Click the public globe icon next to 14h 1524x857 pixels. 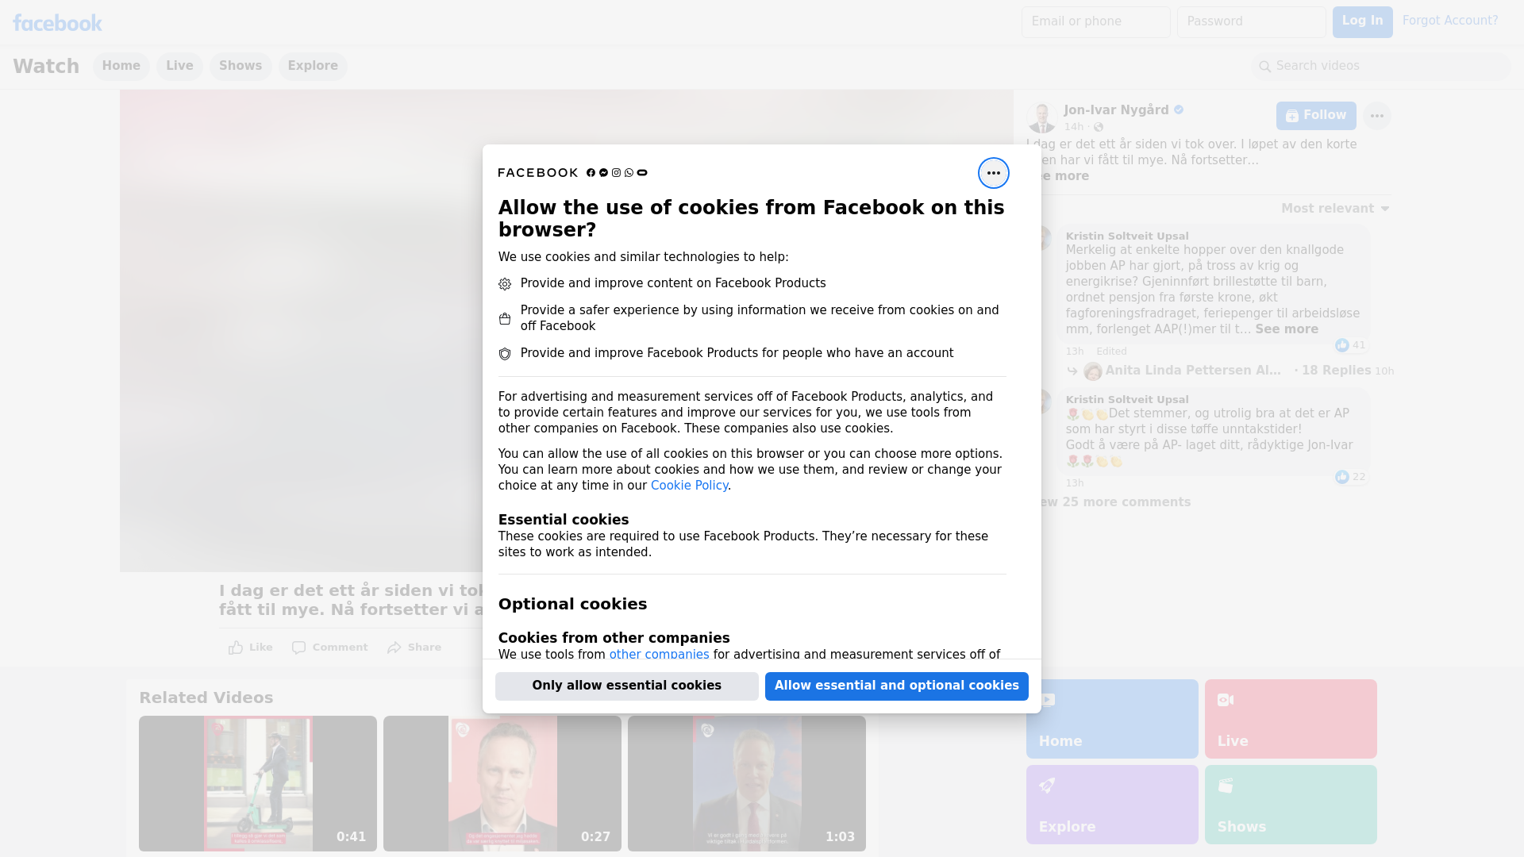pos(1099,127)
